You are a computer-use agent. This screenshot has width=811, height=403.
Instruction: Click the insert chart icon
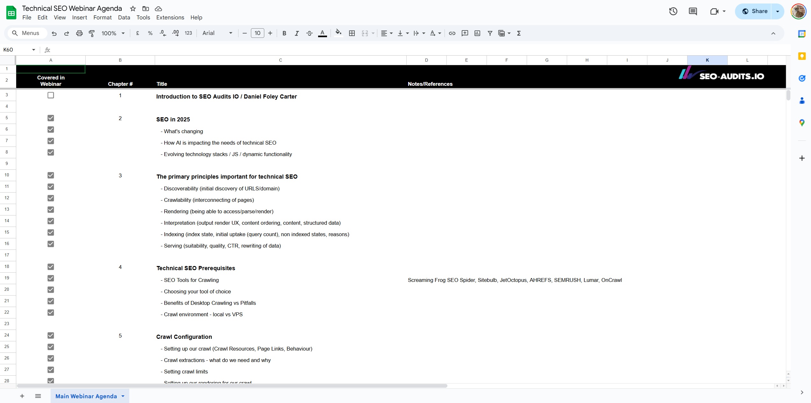click(477, 33)
